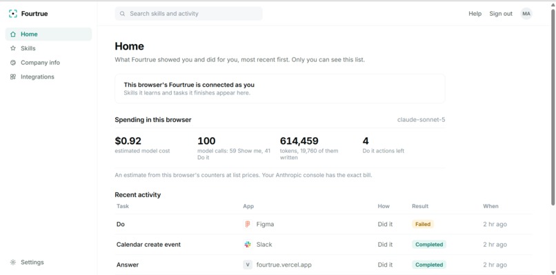
Task: Click the search magnifier icon
Action: (x=122, y=14)
